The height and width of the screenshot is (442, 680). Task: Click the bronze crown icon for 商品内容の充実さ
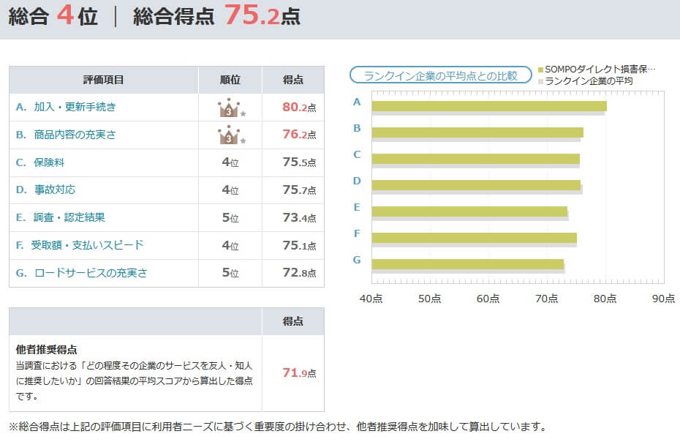[230, 135]
